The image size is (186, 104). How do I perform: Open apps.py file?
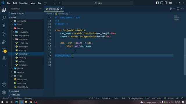pyautogui.click(x=26, y=50)
